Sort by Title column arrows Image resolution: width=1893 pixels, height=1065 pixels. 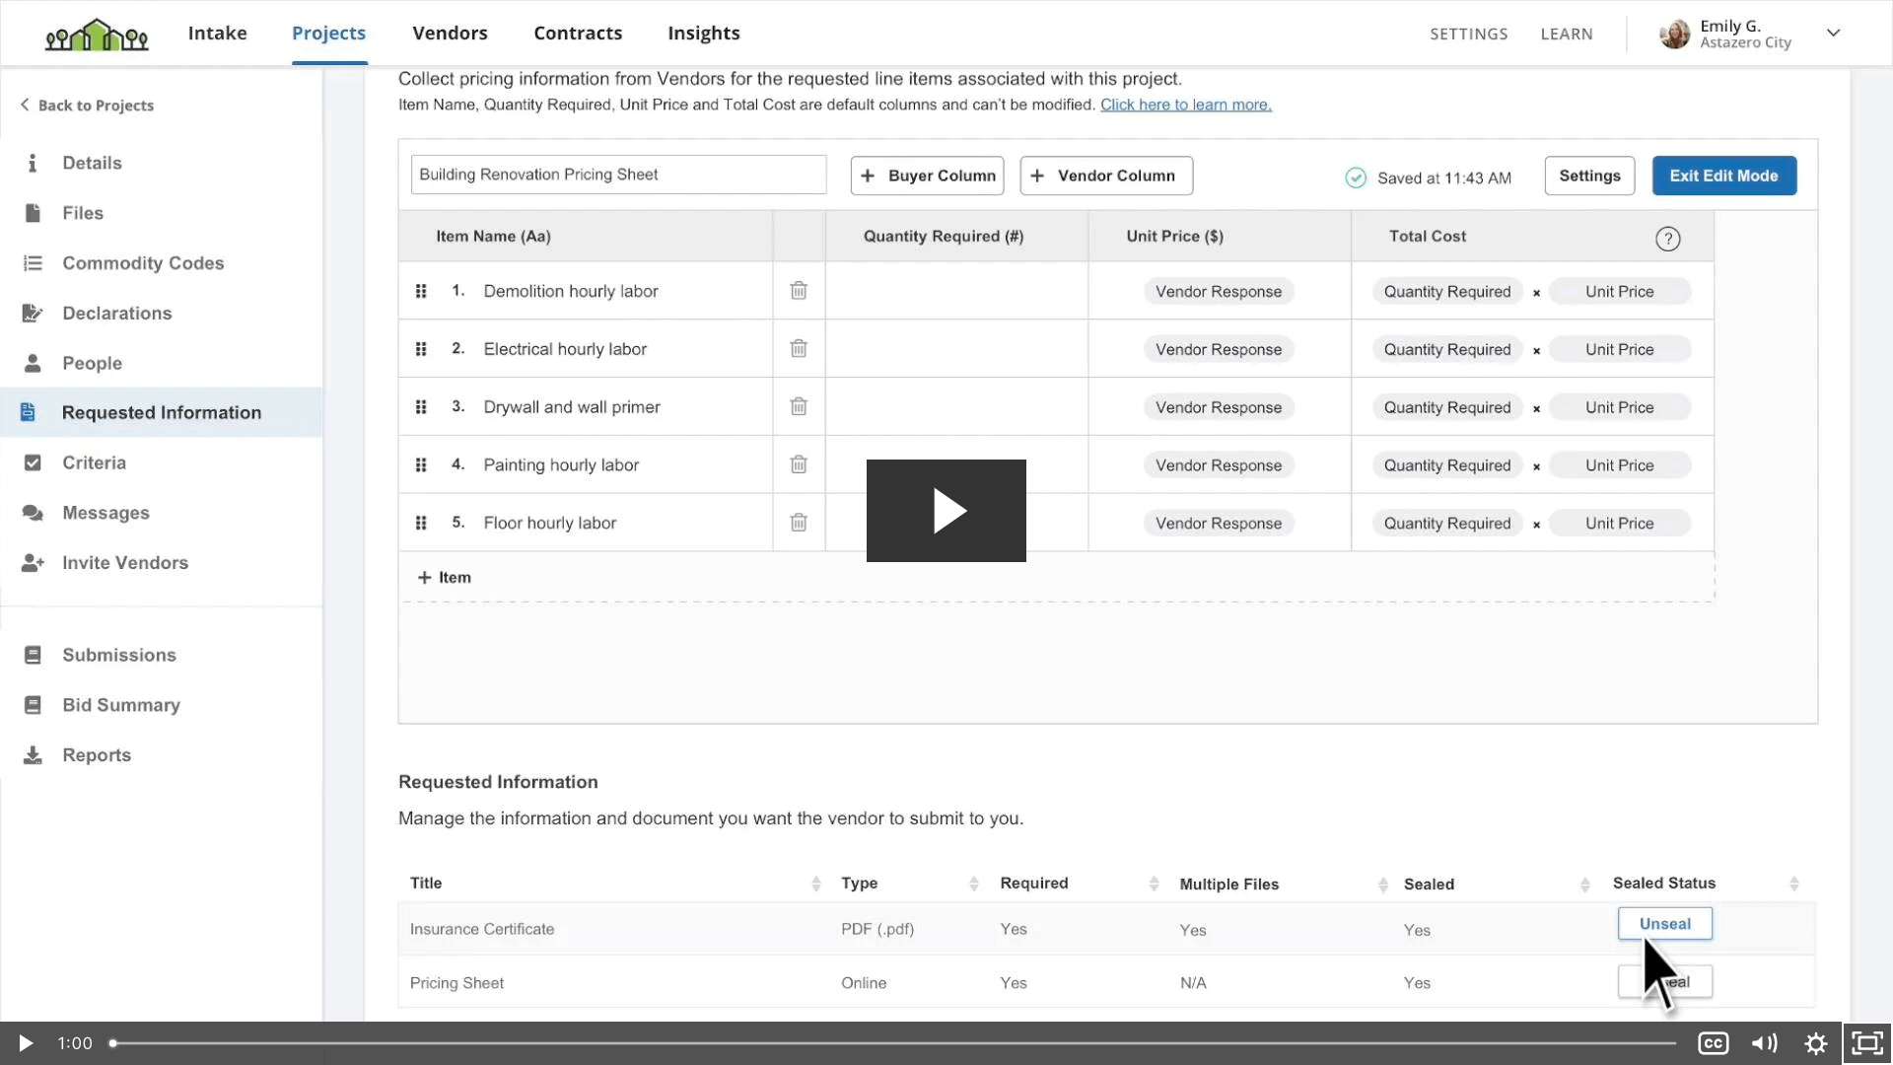[816, 884]
